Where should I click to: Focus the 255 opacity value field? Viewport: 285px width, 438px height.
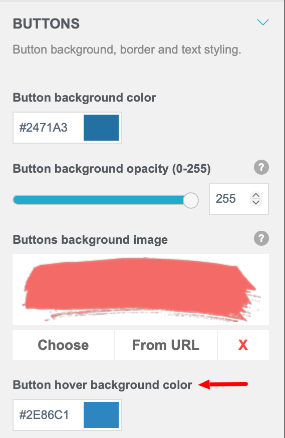(230, 199)
